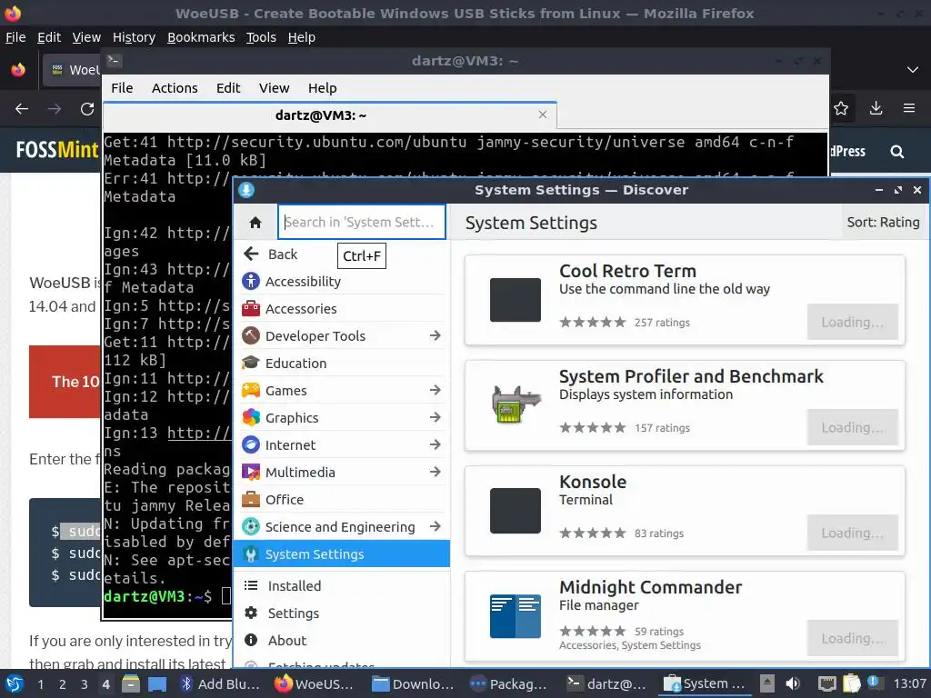The width and height of the screenshot is (931, 698).
Task: Expand Multimedia subcategories arrow
Action: pos(435,473)
